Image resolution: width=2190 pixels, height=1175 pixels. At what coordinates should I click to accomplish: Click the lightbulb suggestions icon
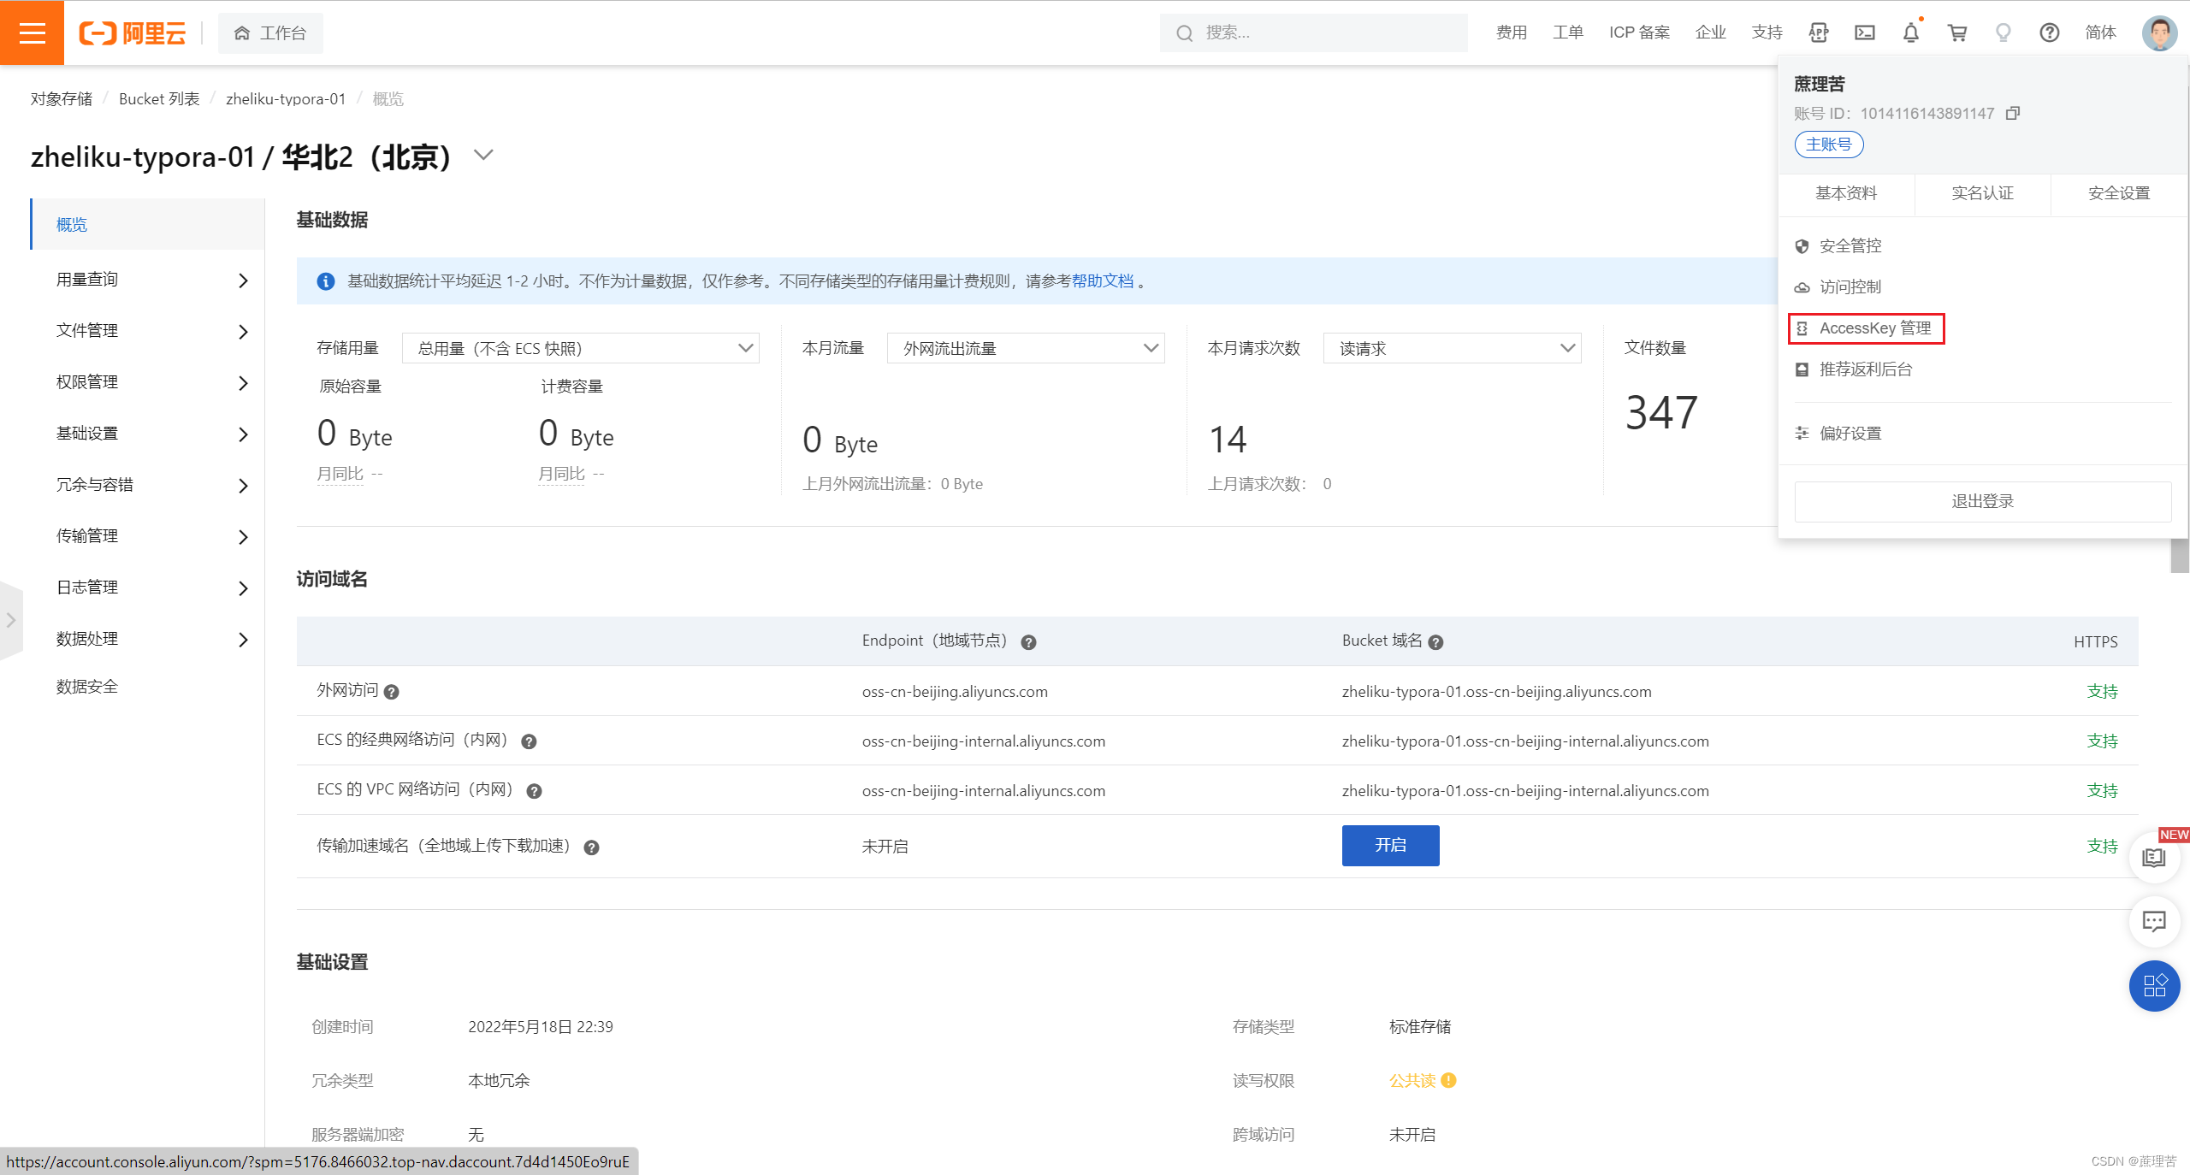pyautogui.click(x=2004, y=32)
